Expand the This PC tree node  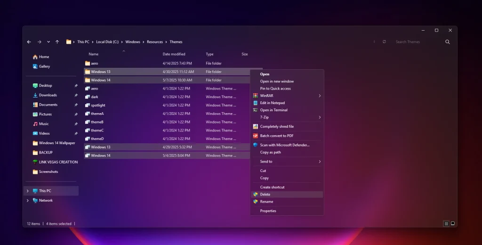click(x=28, y=191)
